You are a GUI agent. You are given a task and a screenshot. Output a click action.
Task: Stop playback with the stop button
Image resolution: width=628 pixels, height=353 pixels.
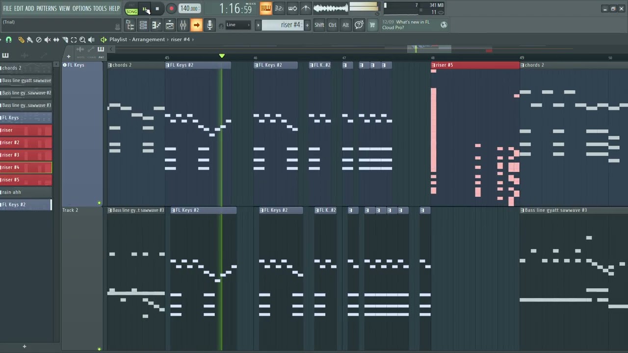157,8
